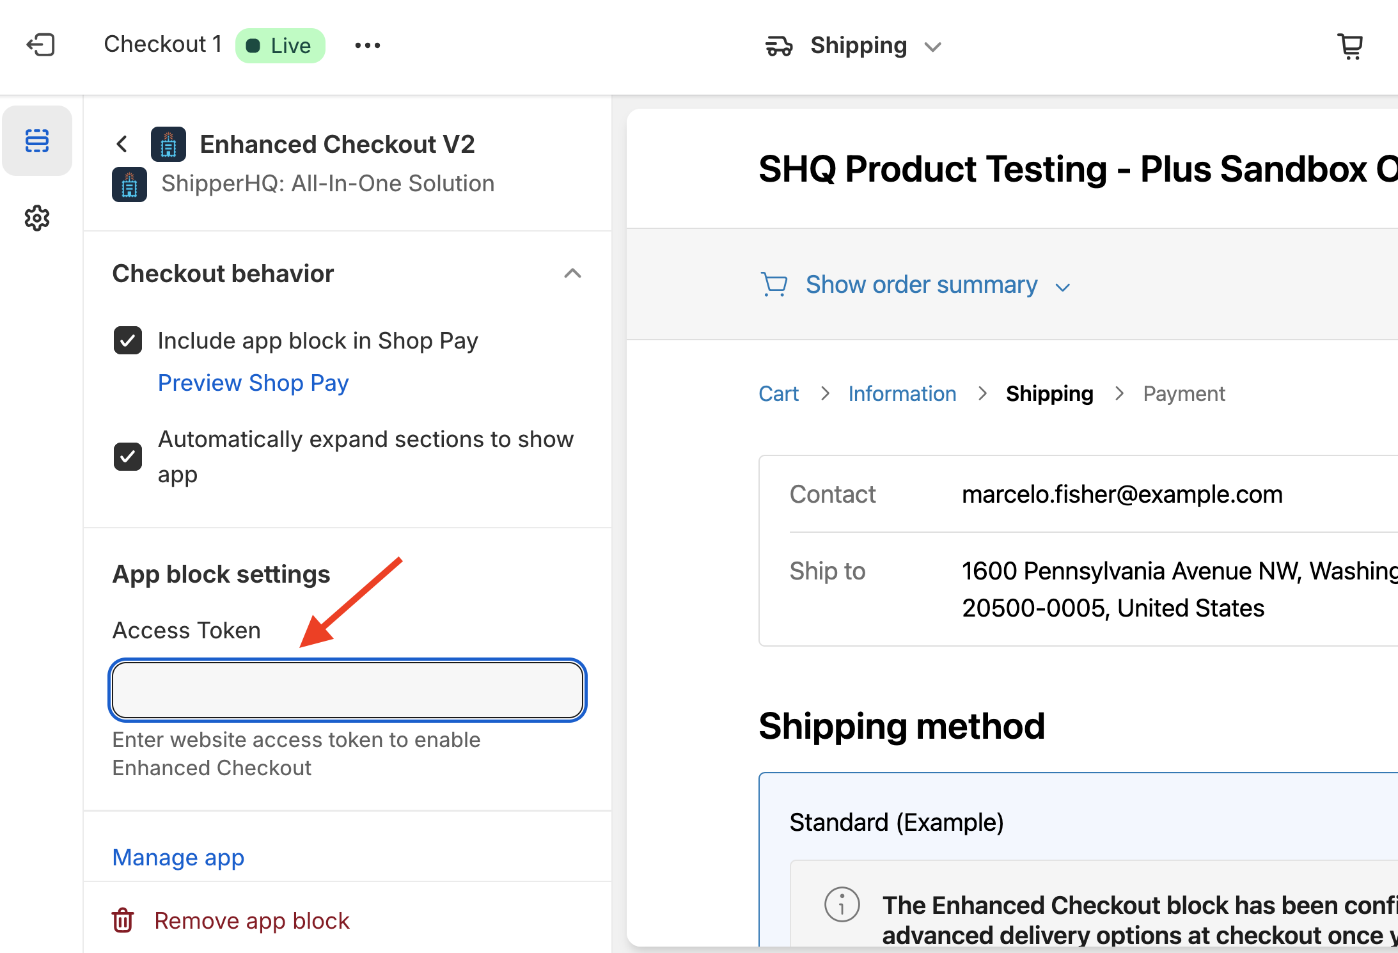Toggle Automatically expand sections to show app
1398x953 pixels.
128,457
